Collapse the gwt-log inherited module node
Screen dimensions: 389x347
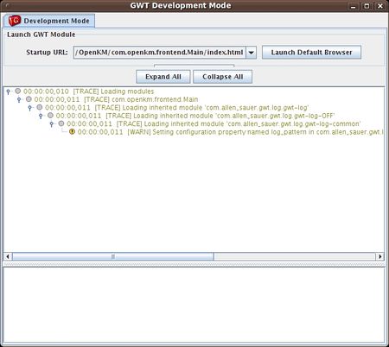(30, 108)
